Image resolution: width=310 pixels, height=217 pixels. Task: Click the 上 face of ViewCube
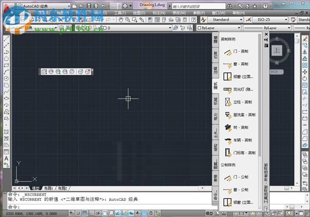click(x=276, y=50)
